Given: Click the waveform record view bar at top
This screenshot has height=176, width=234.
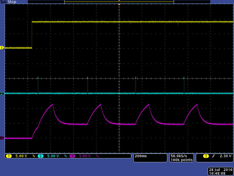Looking at the screenshot, I should (x=119, y=2).
